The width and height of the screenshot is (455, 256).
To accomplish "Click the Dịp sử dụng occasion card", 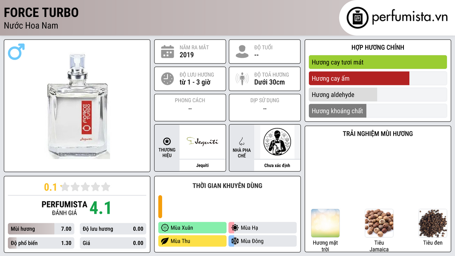I will 265,108.
